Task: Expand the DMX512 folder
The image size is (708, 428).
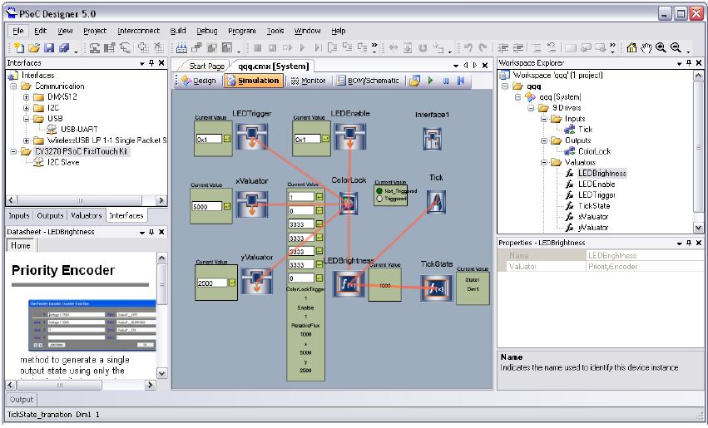Action: [26, 97]
